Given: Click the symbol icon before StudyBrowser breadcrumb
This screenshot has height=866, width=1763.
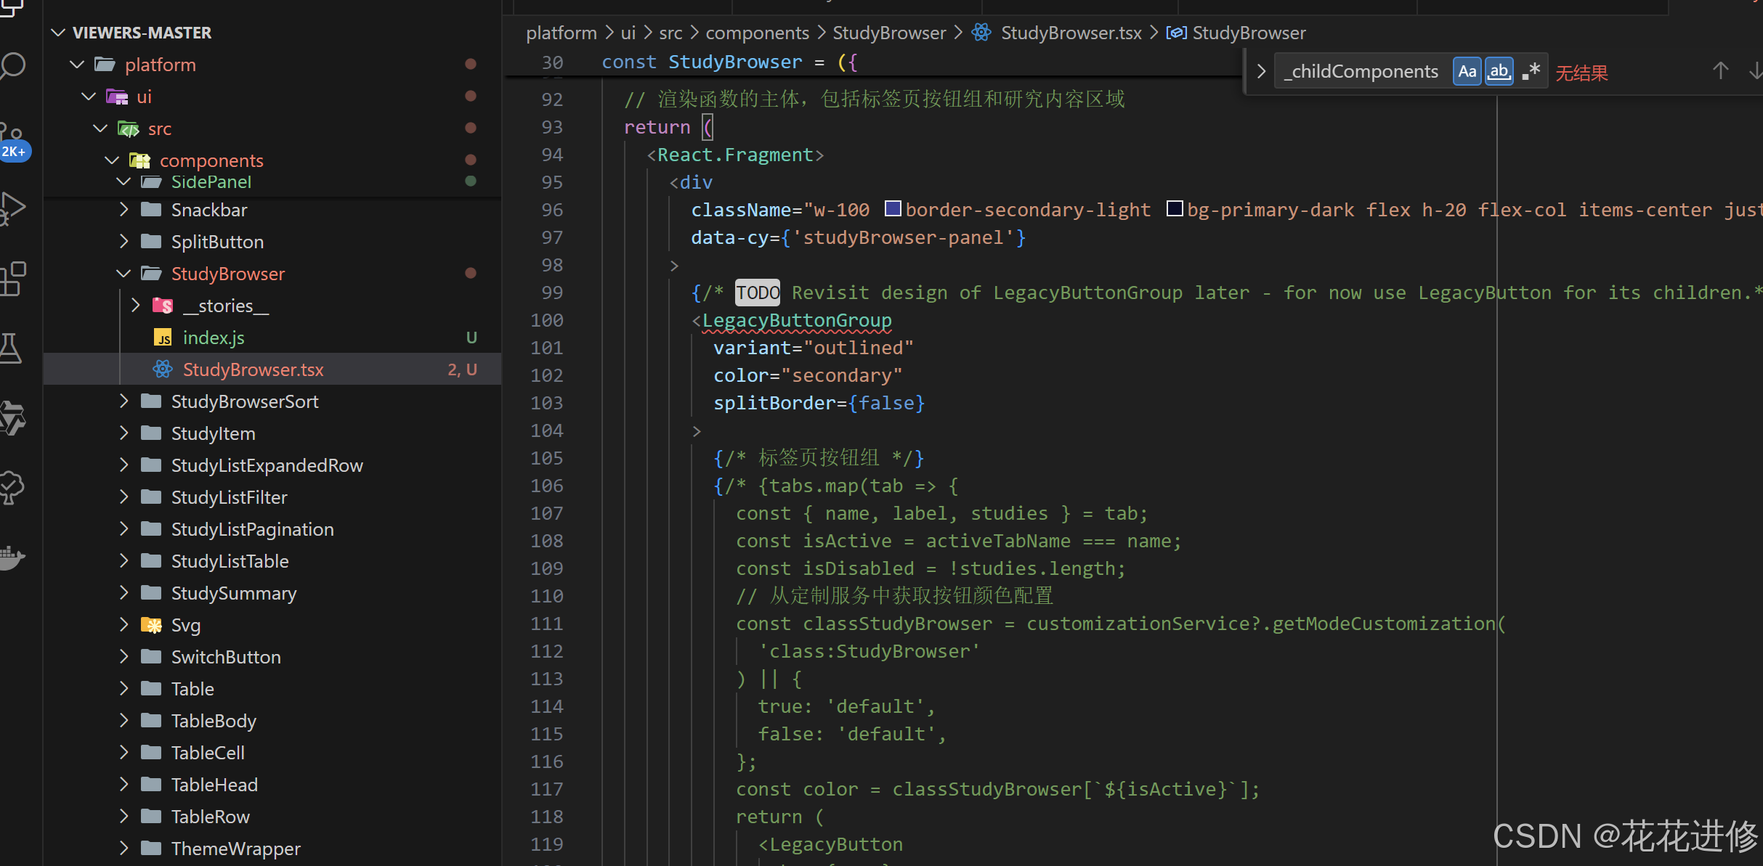Looking at the screenshot, I should click(1176, 33).
